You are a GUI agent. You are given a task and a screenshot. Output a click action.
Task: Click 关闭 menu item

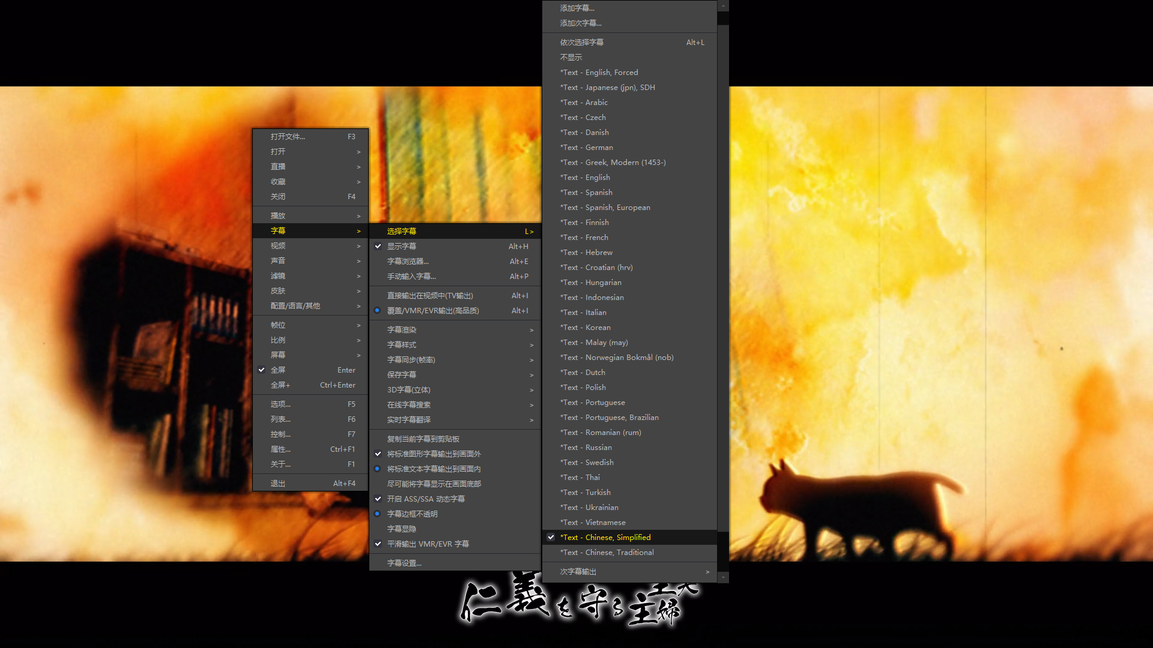point(310,197)
